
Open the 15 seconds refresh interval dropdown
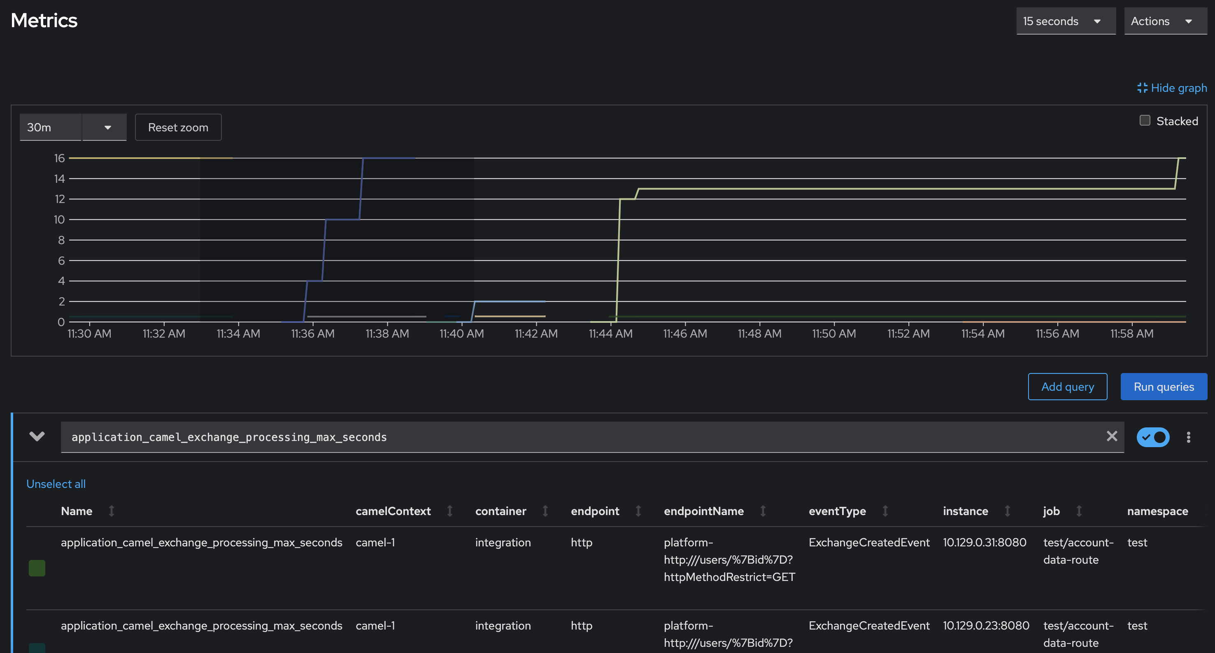tap(1066, 21)
